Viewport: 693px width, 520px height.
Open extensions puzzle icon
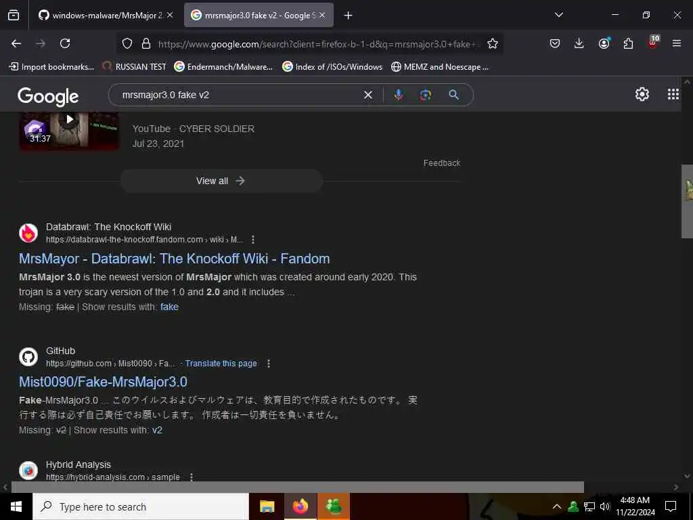(628, 43)
